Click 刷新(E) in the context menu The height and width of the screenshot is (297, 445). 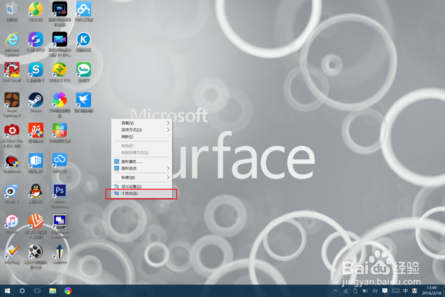click(x=142, y=137)
